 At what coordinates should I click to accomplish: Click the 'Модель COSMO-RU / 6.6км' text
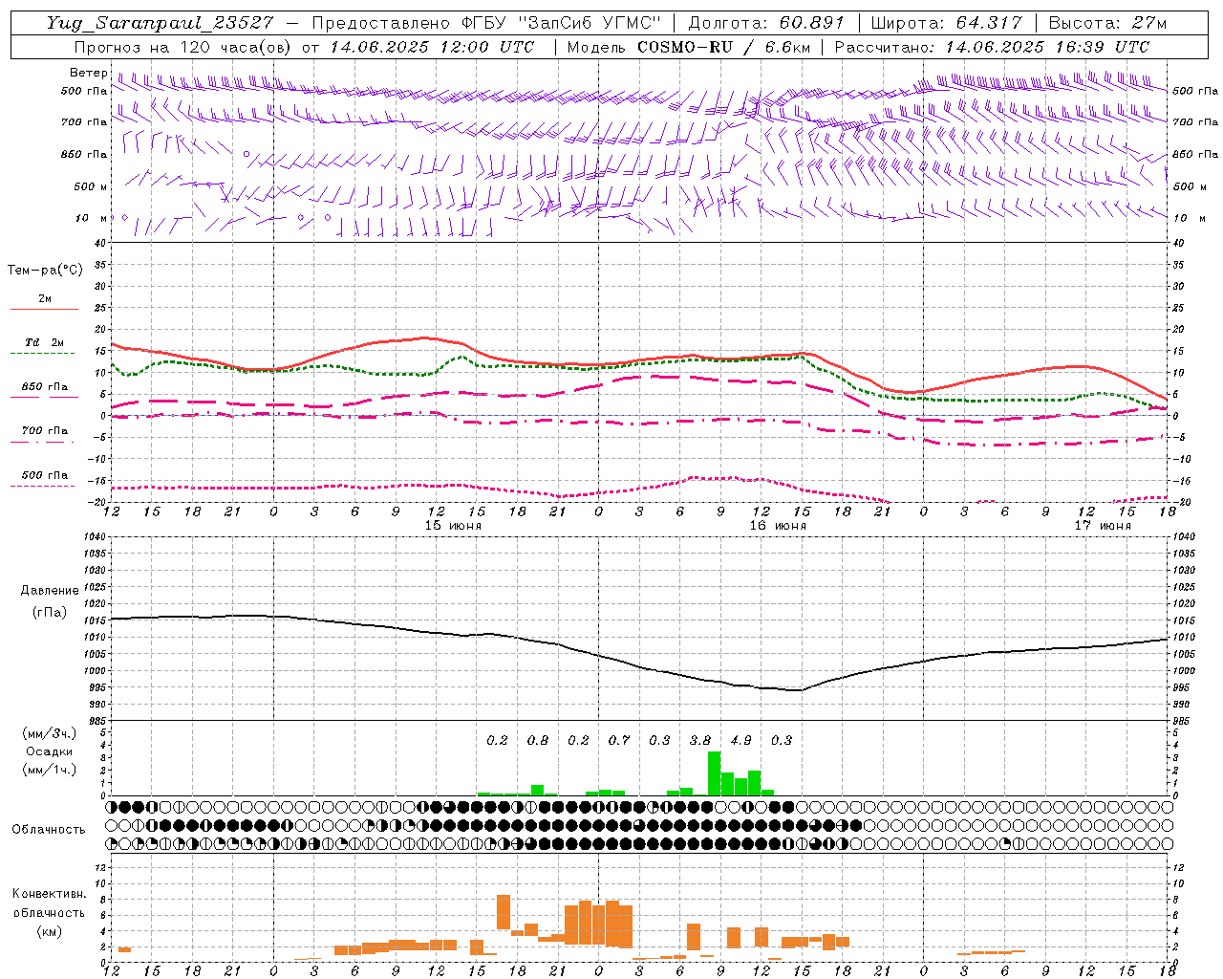pyautogui.click(x=688, y=47)
